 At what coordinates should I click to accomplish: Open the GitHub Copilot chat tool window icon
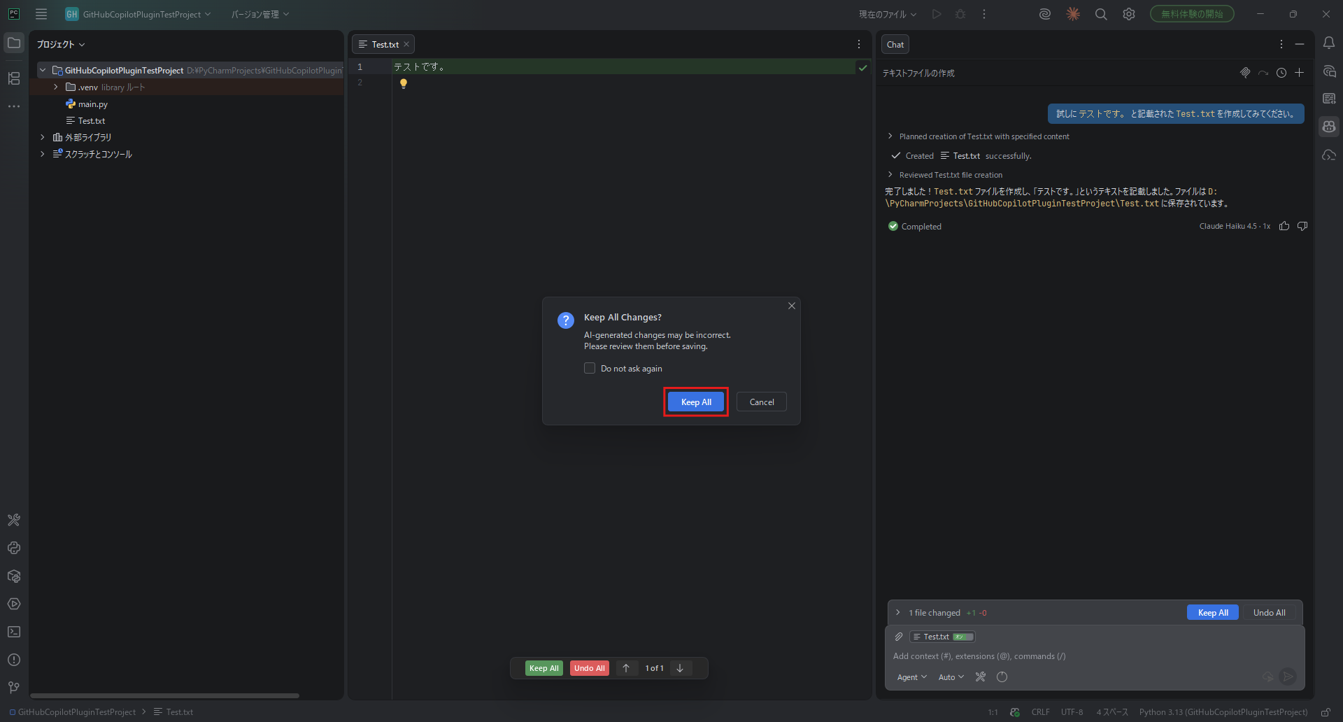(1329, 127)
